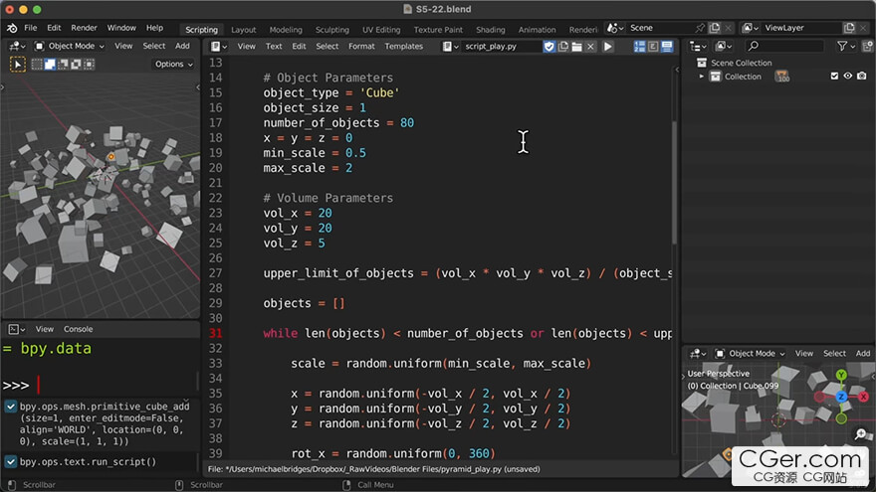Click the Collection objects count icon
The width and height of the screenshot is (876, 492).
click(782, 77)
